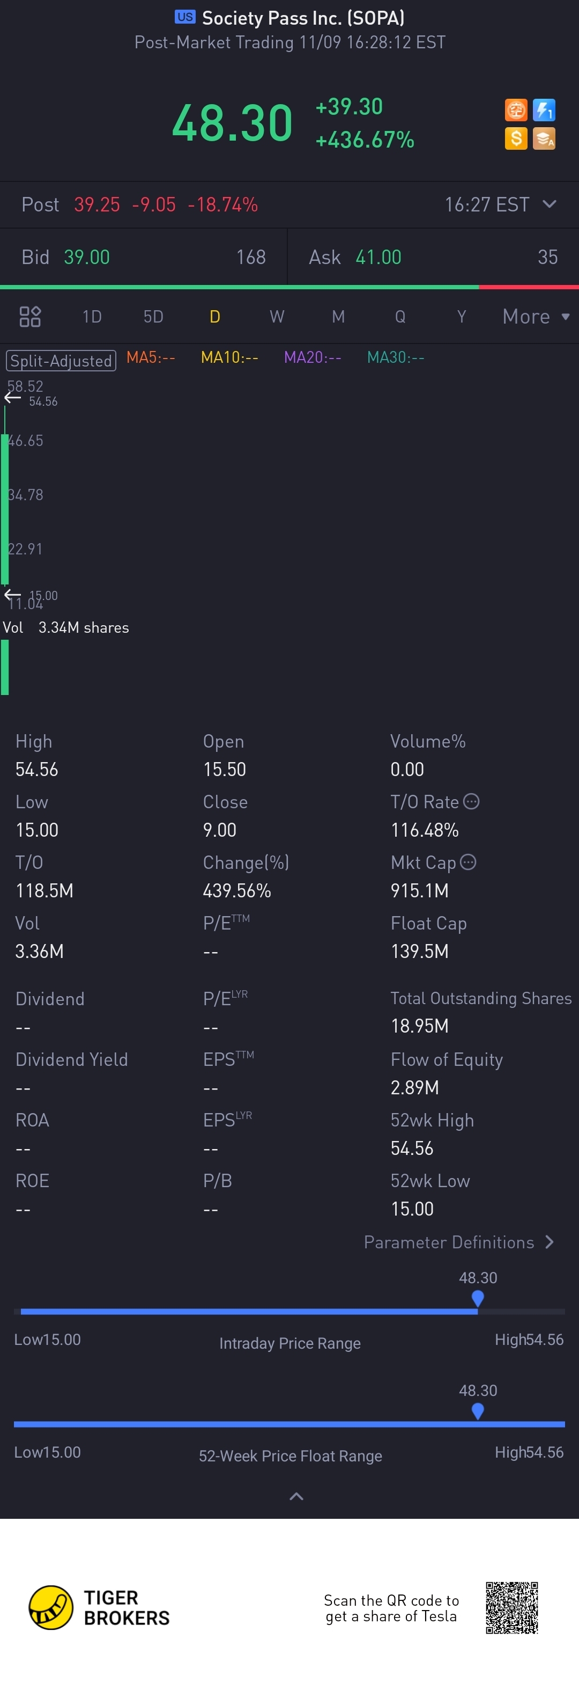Expand the post-market time chevron

tap(550, 204)
